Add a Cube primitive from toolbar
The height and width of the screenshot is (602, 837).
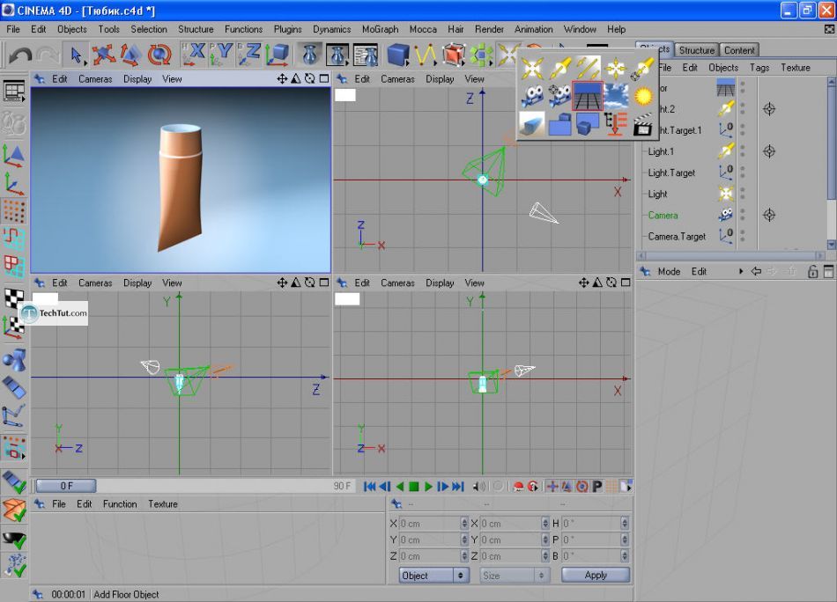(398, 55)
